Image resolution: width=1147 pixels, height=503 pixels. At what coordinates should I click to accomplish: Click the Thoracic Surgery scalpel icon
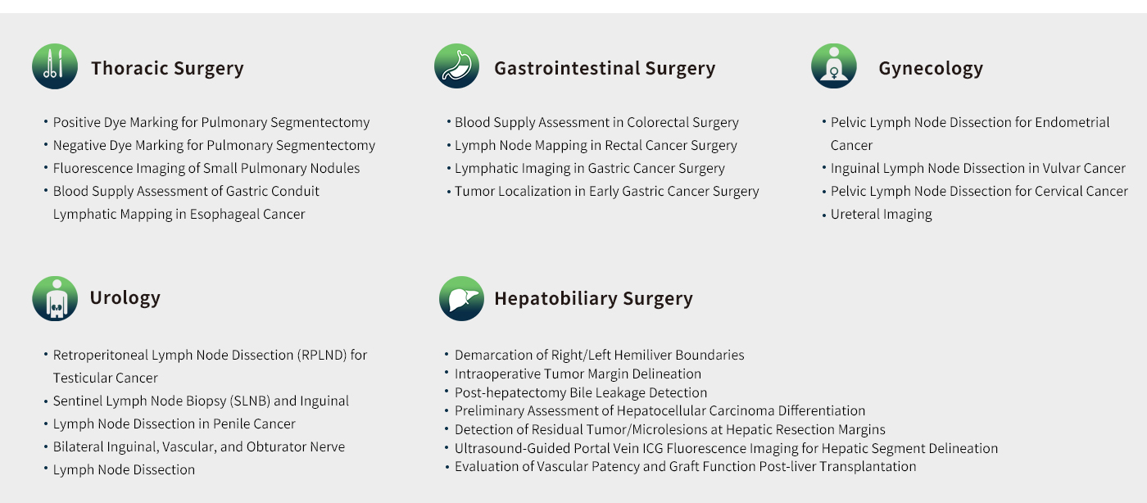click(x=55, y=66)
